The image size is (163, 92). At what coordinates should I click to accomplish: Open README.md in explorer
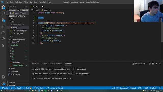pos(16,74)
